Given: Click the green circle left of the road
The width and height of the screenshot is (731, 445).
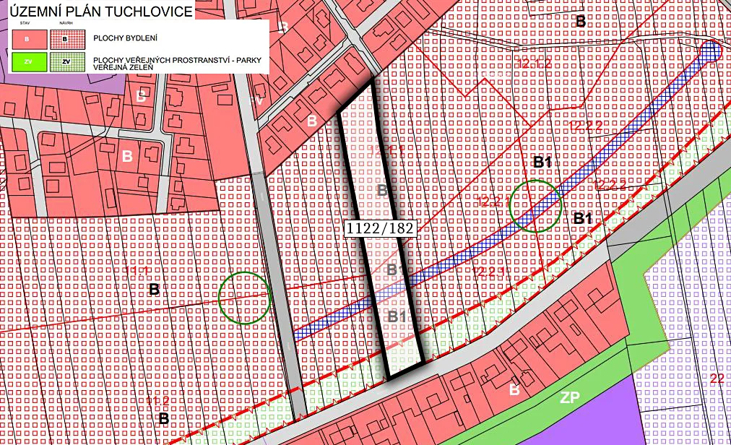Looking at the screenshot, I should pos(244,298).
